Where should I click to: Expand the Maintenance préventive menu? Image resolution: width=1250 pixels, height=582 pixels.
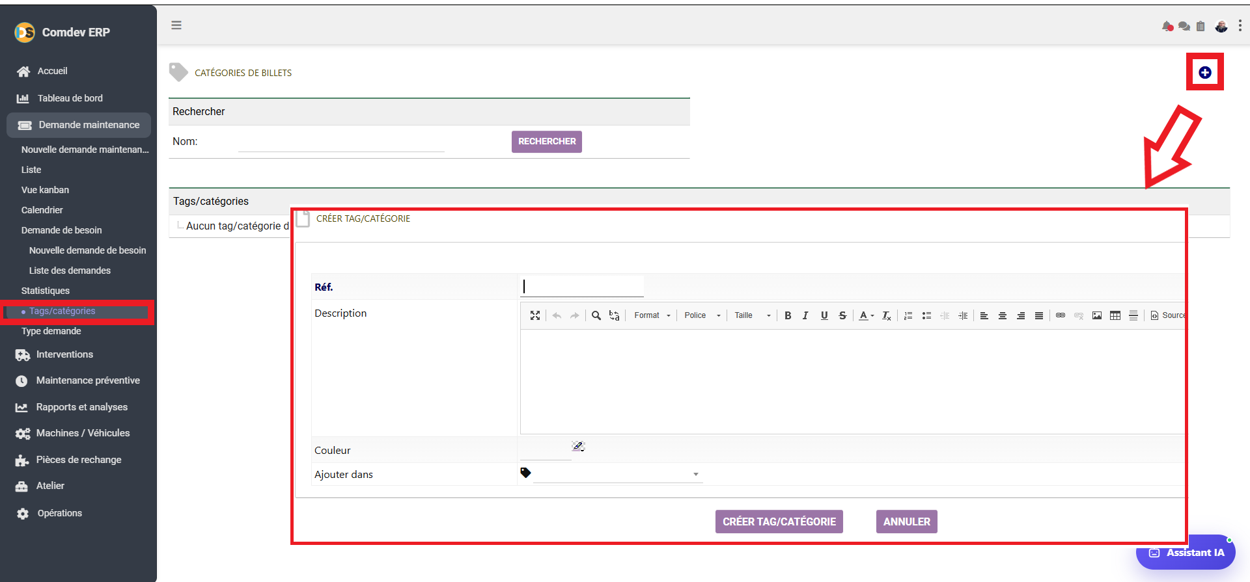(x=88, y=380)
